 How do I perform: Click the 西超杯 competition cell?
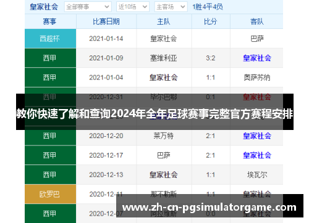pos(50,38)
